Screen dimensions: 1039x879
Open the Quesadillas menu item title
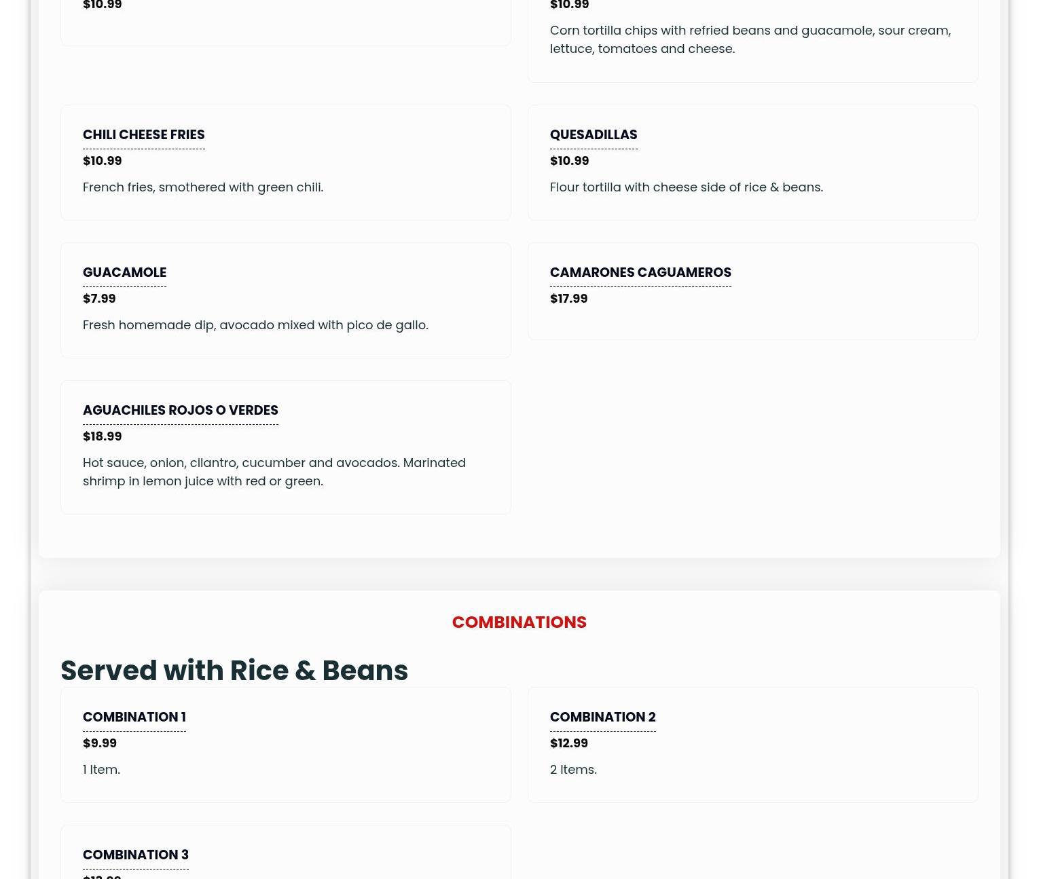[593, 135]
